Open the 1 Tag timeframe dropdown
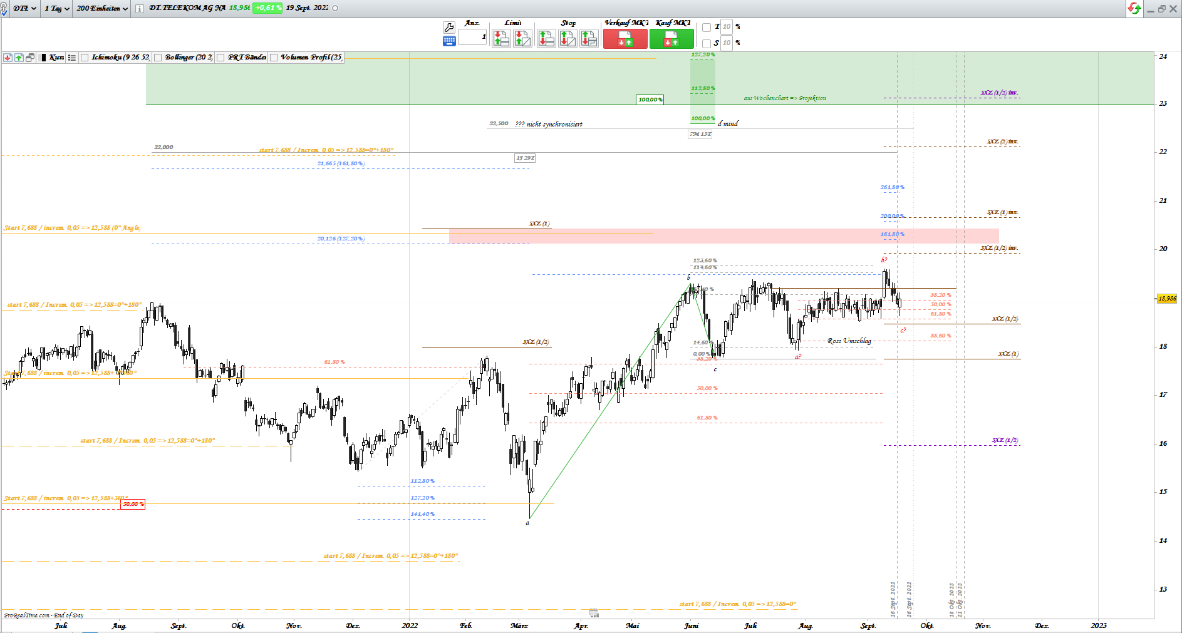Screen dimensions: 1182x633 tap(57, 8)
